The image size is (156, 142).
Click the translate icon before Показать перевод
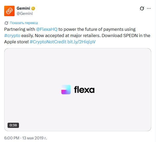(6, 23)
